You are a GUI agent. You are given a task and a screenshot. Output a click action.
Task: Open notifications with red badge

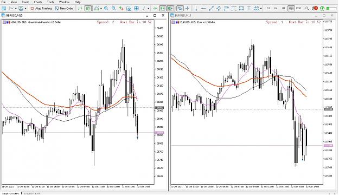coord(315,9)
